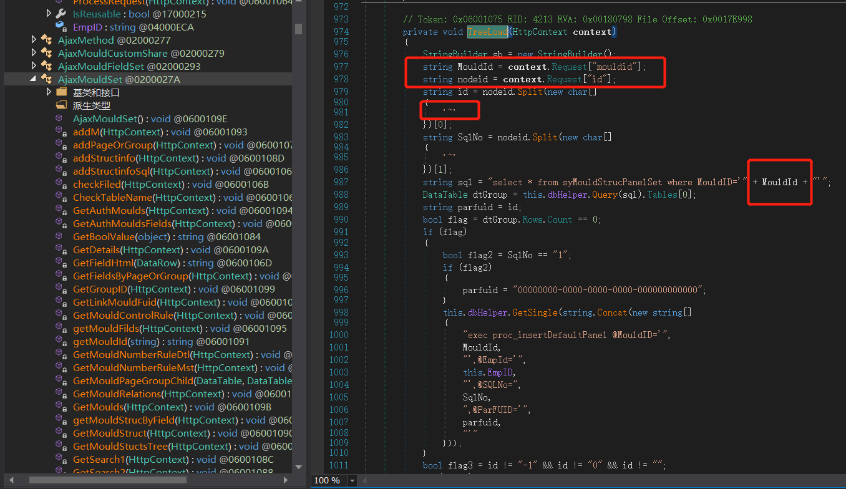Click the method icon beside GetMoulds
846x489 pixels.
(61, 407)
